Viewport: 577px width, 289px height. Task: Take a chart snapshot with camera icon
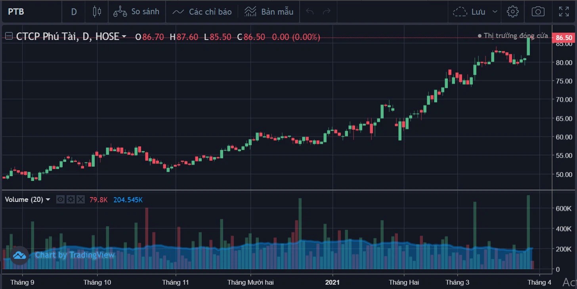[x=538, y=11]
